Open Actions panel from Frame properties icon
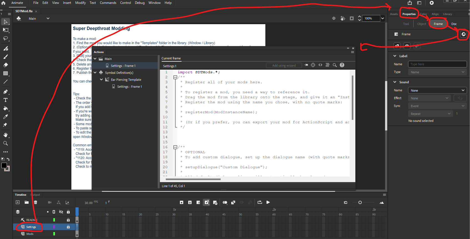470x239 pixels. pos(463,34)
